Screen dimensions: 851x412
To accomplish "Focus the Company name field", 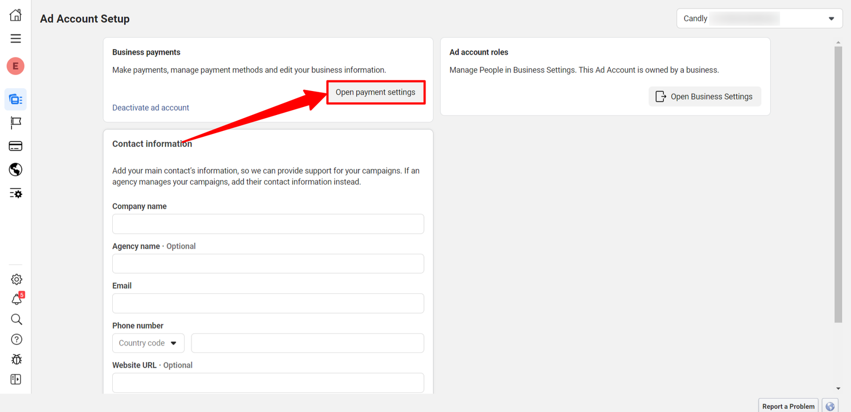I will (268, 224).
